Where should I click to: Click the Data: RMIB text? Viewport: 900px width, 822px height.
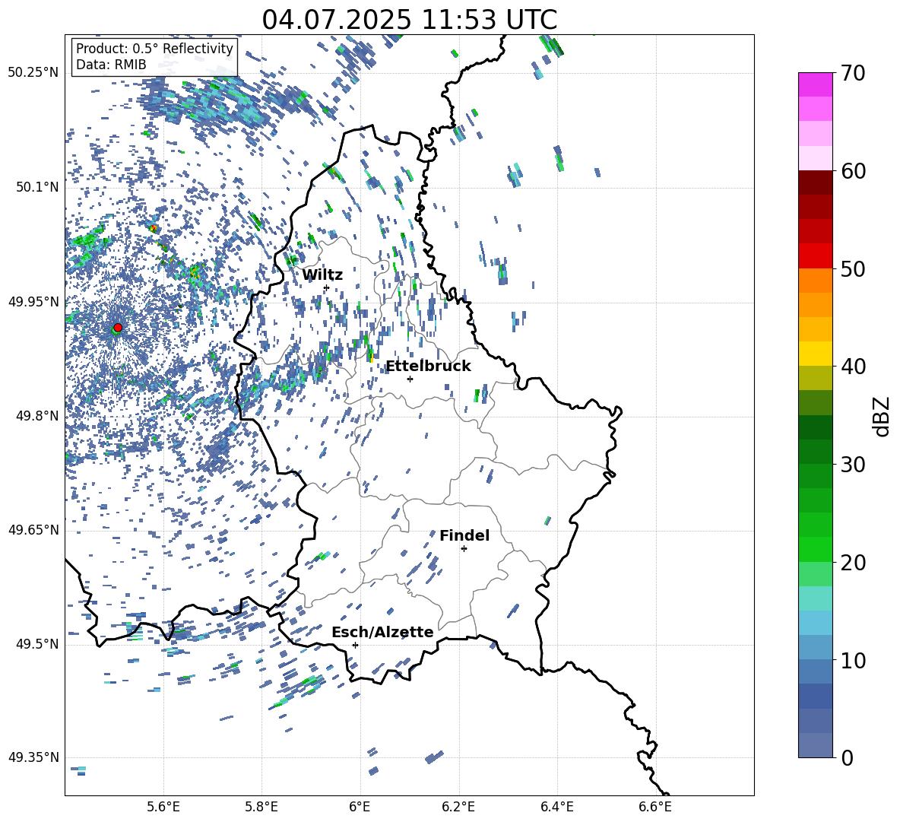111,65
